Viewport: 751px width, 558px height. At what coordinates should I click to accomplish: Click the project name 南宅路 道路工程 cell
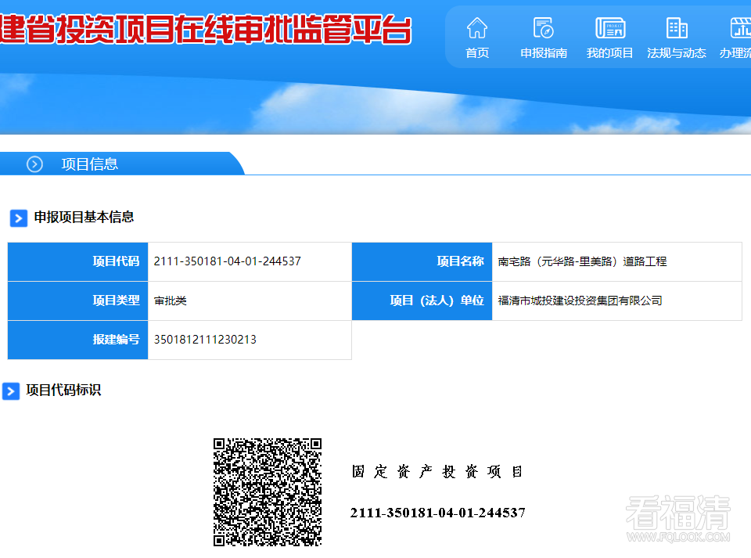pyautogui.click(x=582, y=261)
